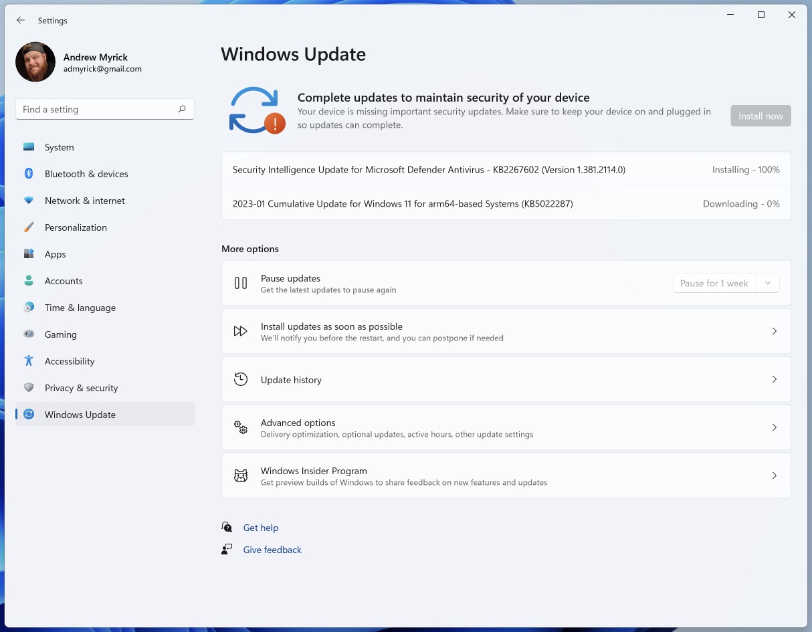The width and height of the screenshot is (812, 632).
Task: Select Windows Update in the sidebar
Action: coord(105,415)
